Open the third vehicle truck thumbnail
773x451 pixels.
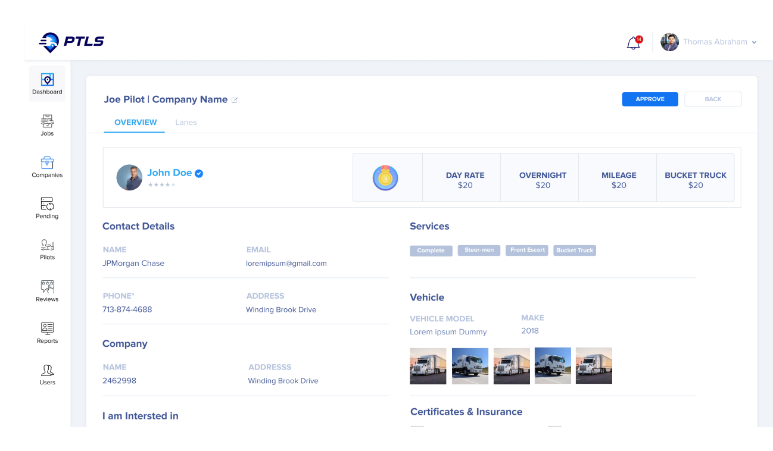tap(512, 366)
